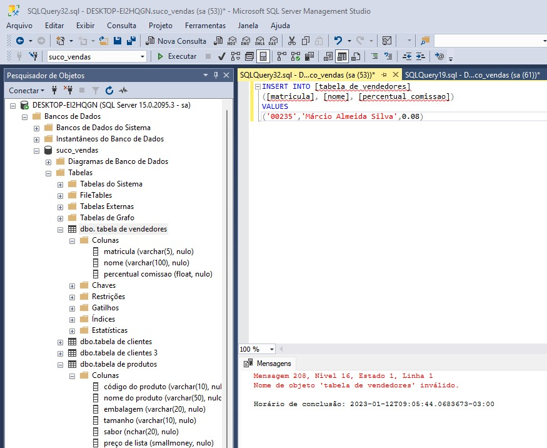Screen dimensions: 547x448
Task: Open the 100 % zoom dropdown
Action: (x=272, y=349)
